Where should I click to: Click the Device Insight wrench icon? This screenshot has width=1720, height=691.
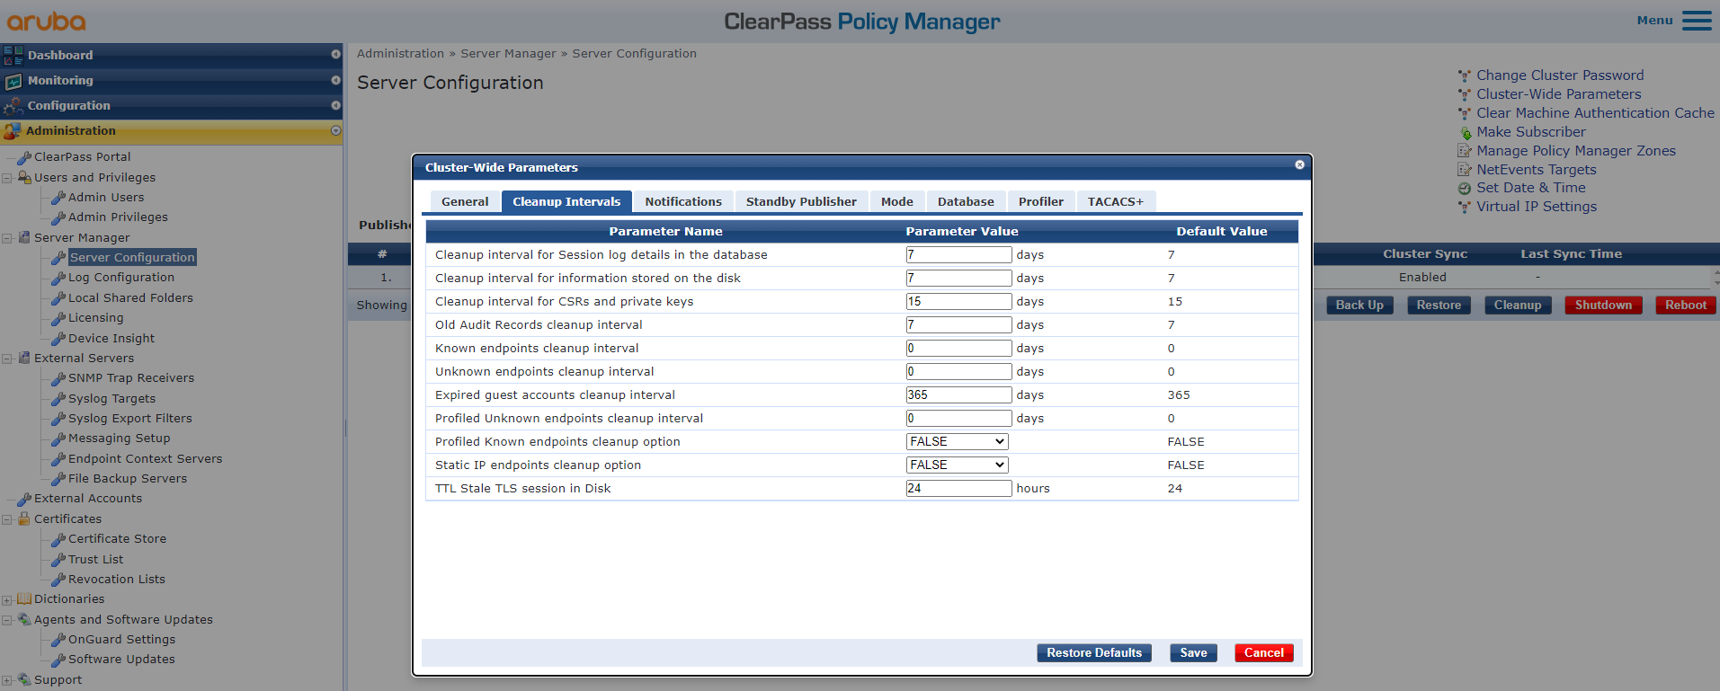(58, 339)
